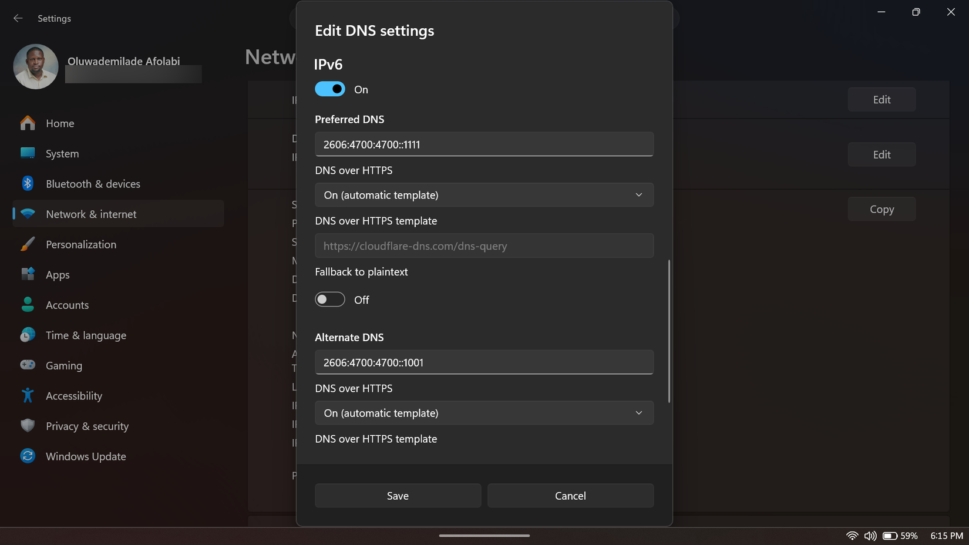This screenshot has height=545, width=969.
Task: Click the Wi-Fi icon in system tray
Action: (852, 535)
